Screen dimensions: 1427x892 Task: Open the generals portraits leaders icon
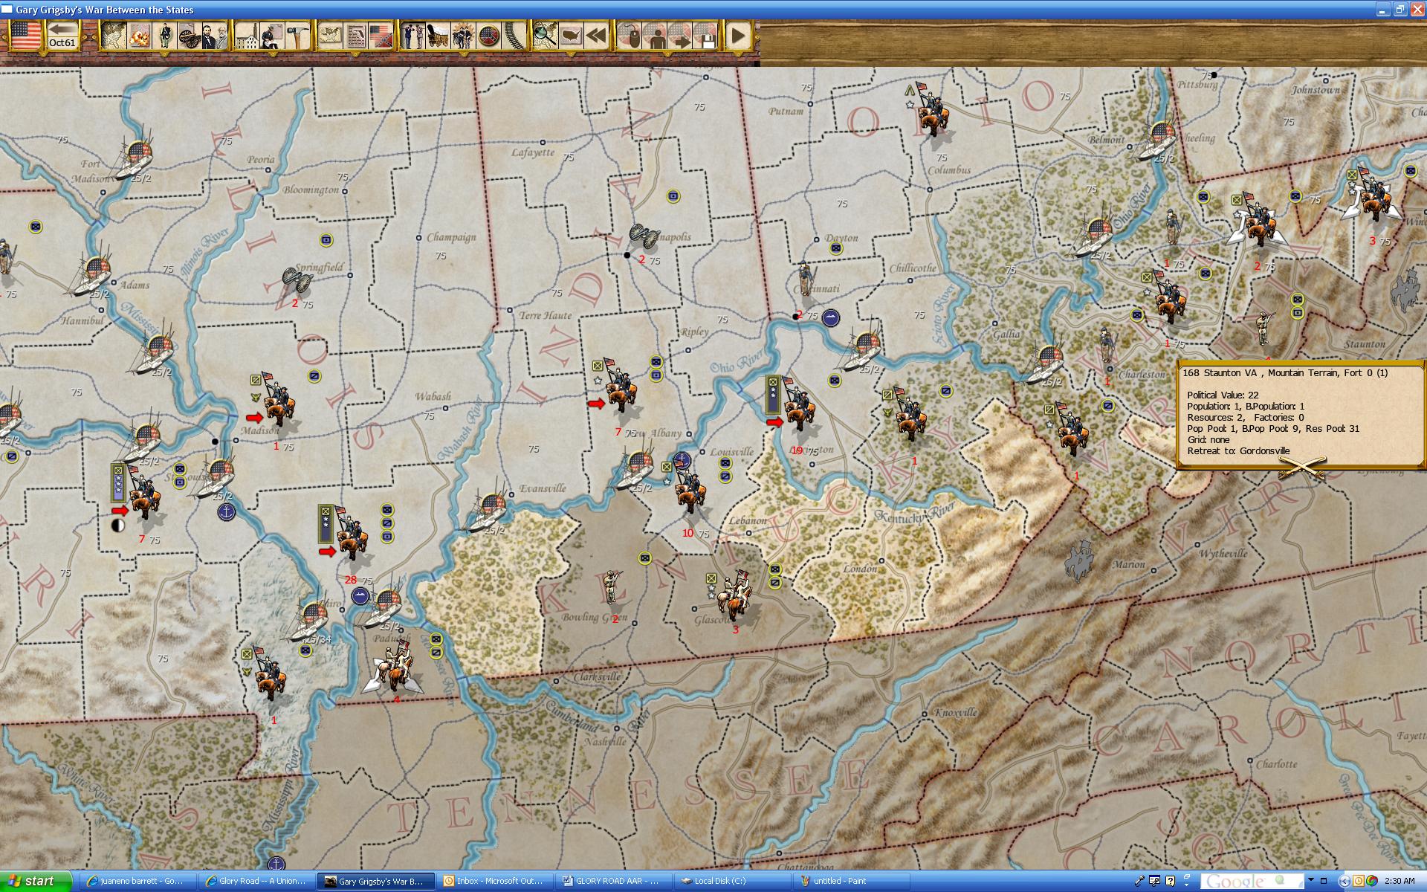point(214,35)
